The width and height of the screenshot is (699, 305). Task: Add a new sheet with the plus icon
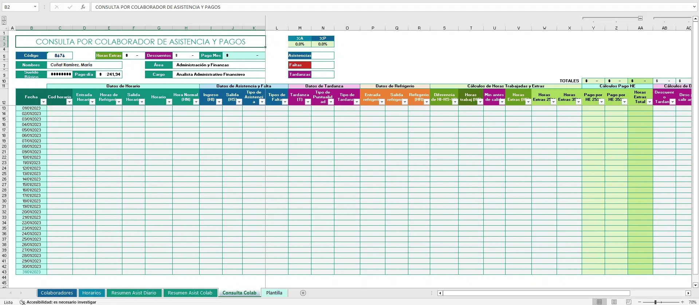(303, 293)
